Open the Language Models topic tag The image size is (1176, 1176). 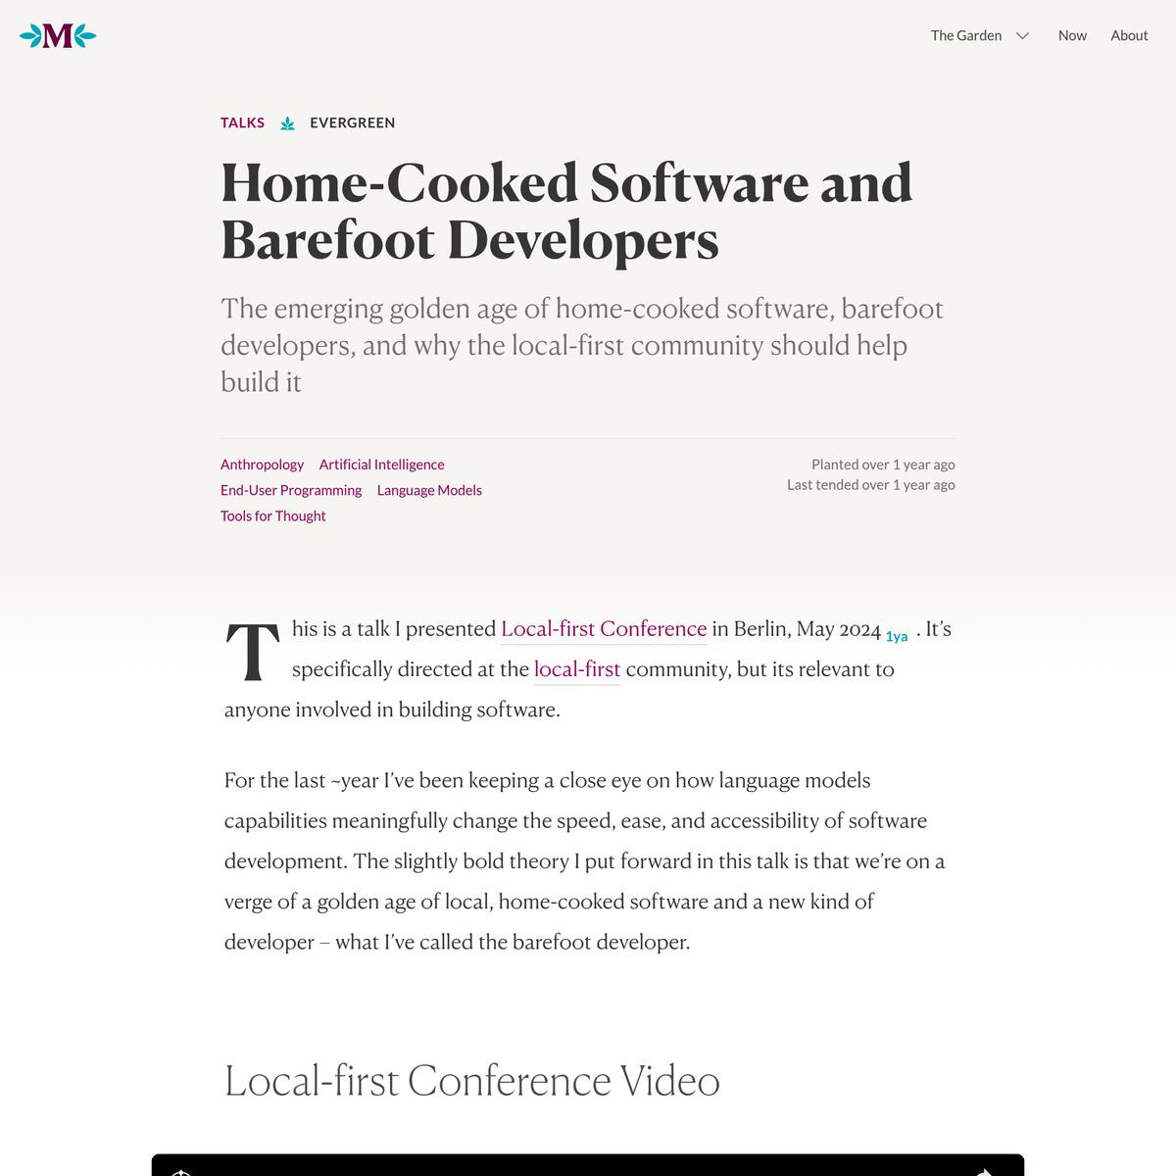pyautogui.click(x=429, y=490)
